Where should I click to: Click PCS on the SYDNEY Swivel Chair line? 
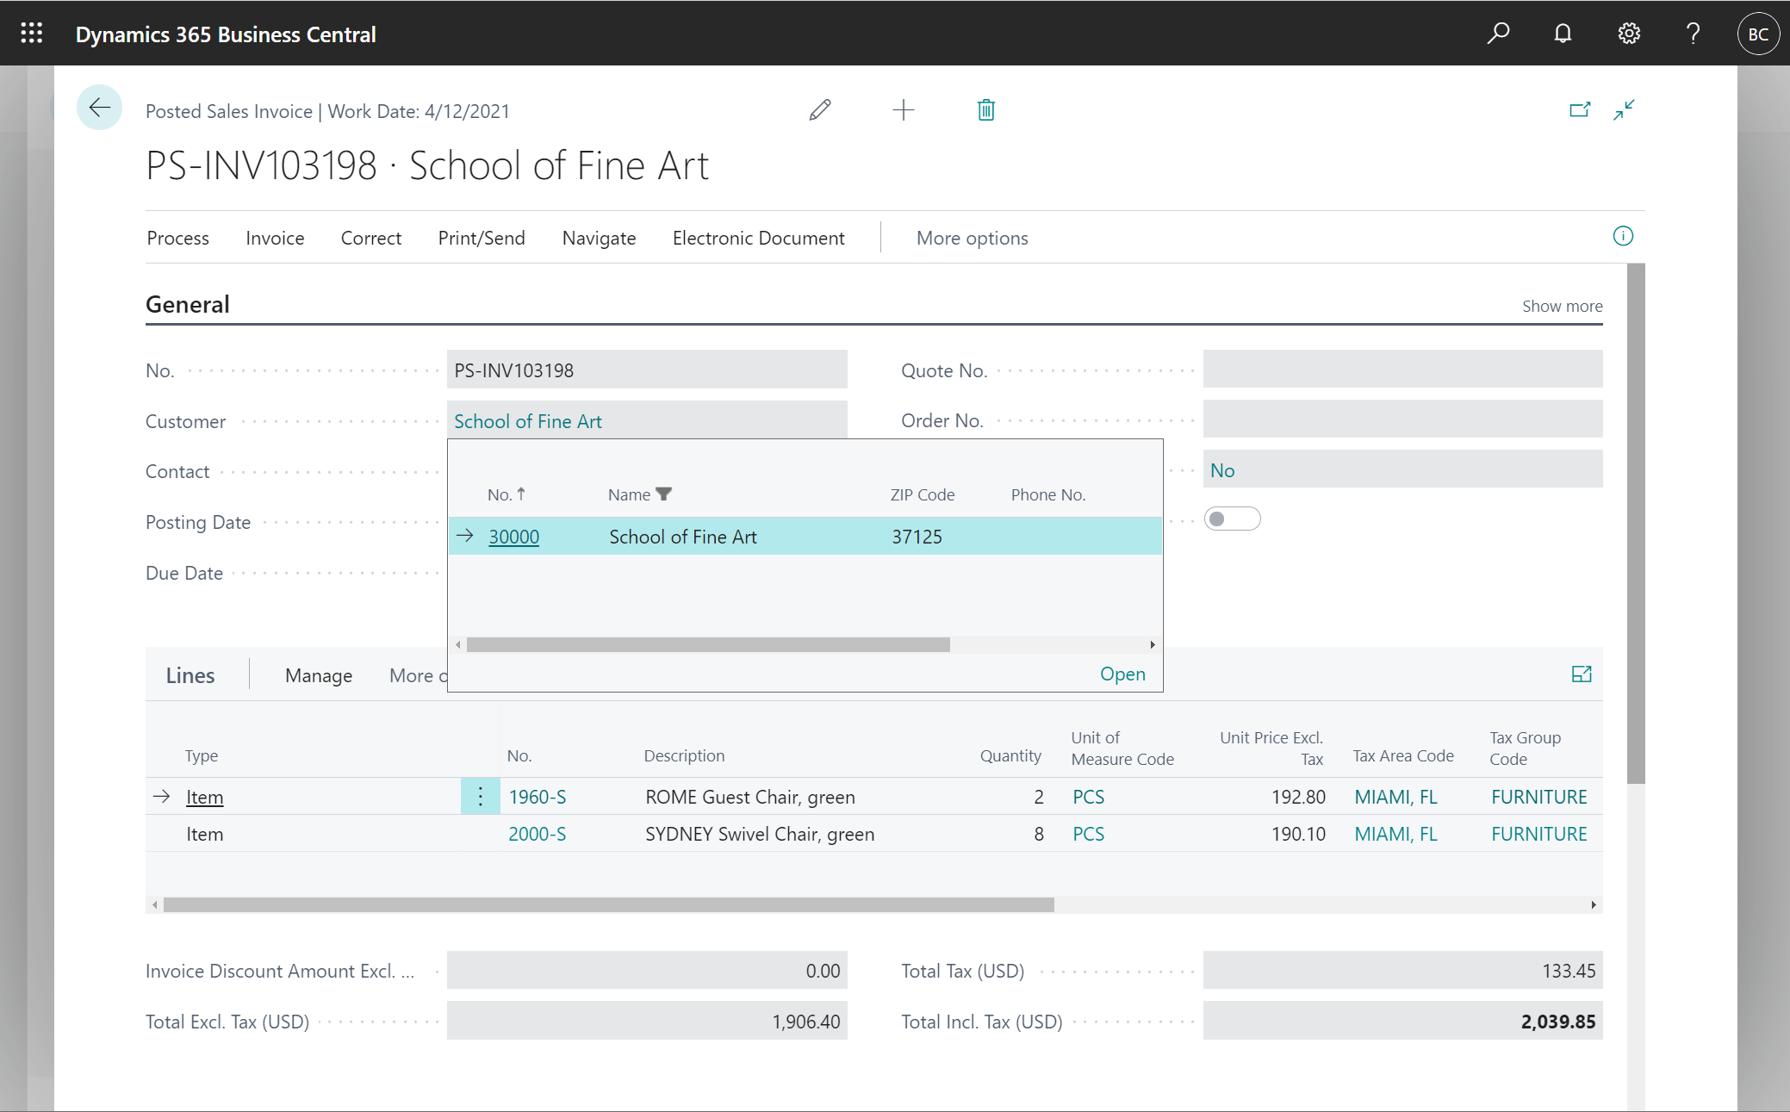(1089, 834)
